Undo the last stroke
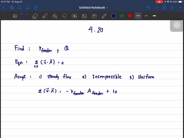The height and width of the screenshot is (138, 184). (148, 8)
